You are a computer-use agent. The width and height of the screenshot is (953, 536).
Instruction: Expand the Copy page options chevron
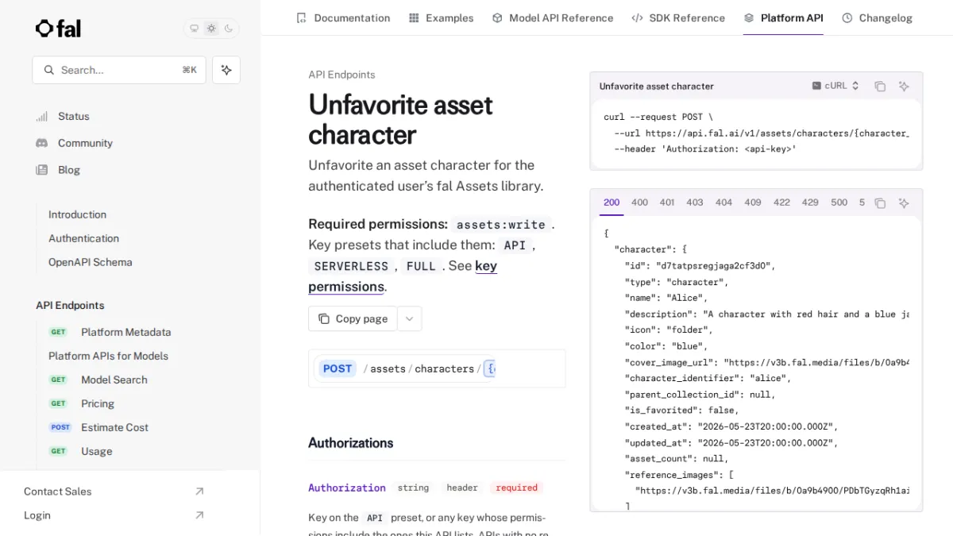click(x=410, y=318)
